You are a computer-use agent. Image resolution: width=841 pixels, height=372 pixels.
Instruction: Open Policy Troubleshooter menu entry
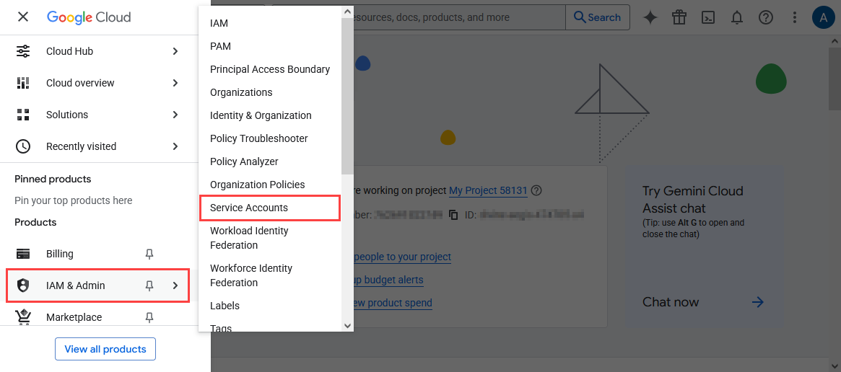click(258, 138)
